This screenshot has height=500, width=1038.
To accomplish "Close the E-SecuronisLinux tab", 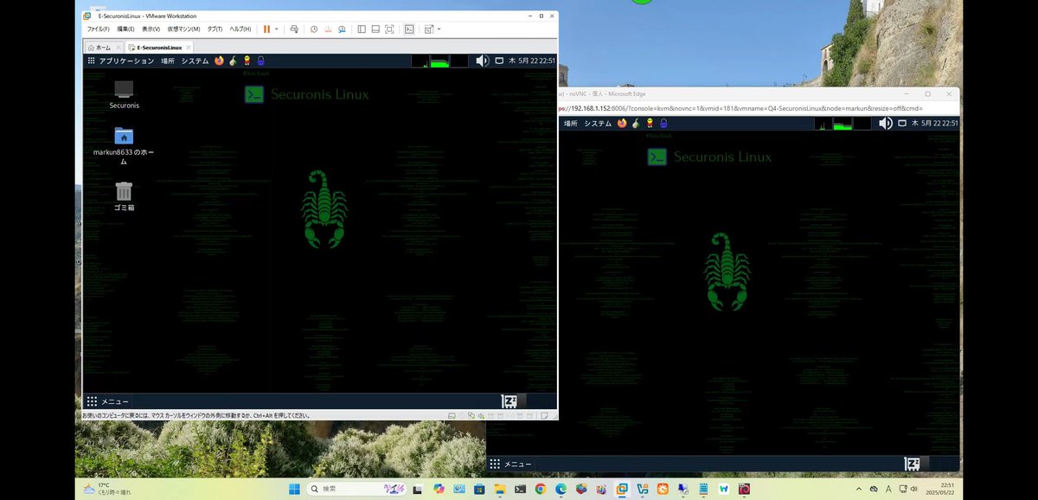I will click(x=189, y=47).
